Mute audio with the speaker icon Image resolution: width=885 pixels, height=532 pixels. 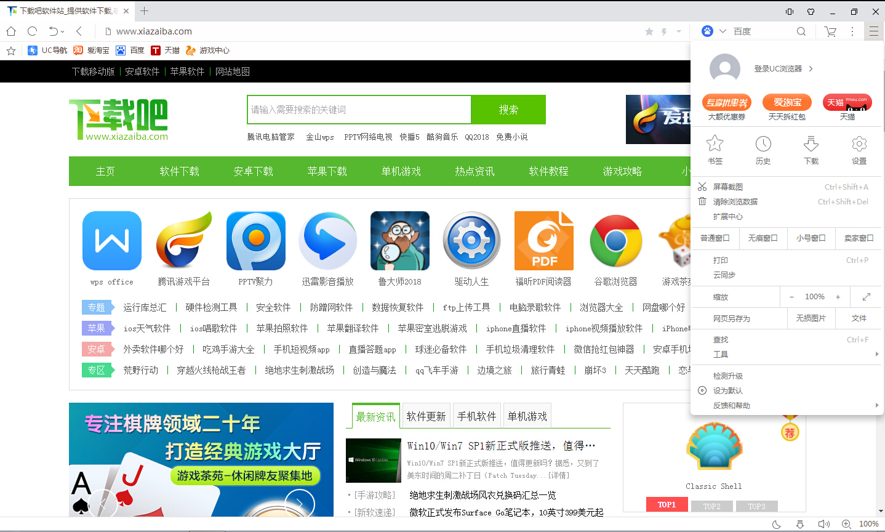click(x=823, y=523)
